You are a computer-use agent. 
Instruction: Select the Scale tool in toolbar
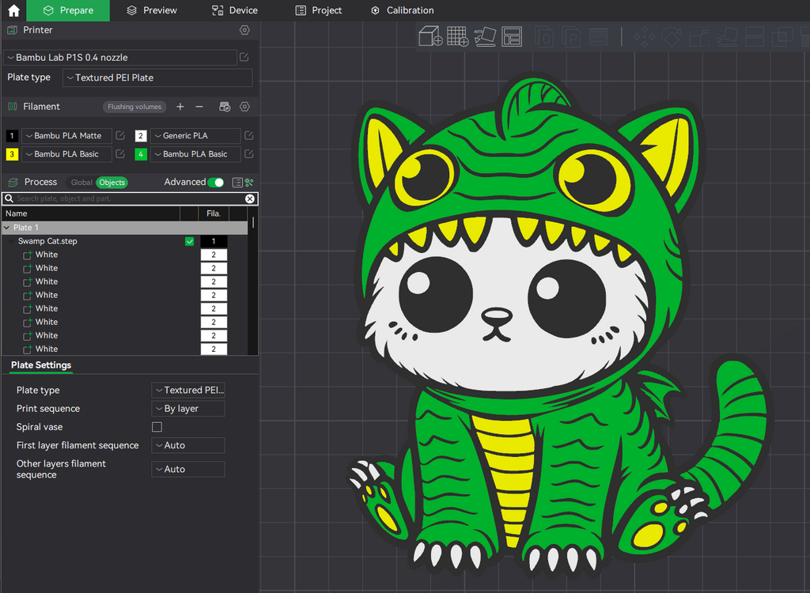coord(699,36)
